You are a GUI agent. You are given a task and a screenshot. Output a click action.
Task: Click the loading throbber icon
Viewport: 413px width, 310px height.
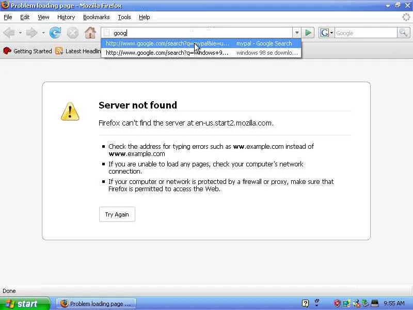[406, 17]
